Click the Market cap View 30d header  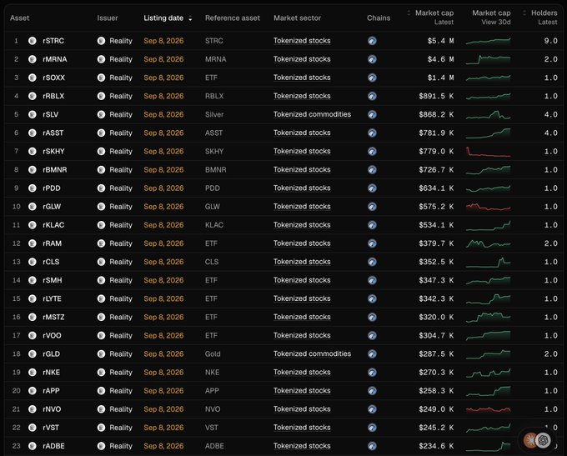coord(491,18)
